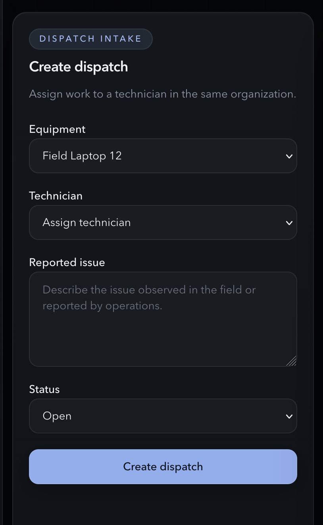The image size is (323, 525).
Task: Click the Status dropdown chevron arrow
Action: click(x=289, y=416)
